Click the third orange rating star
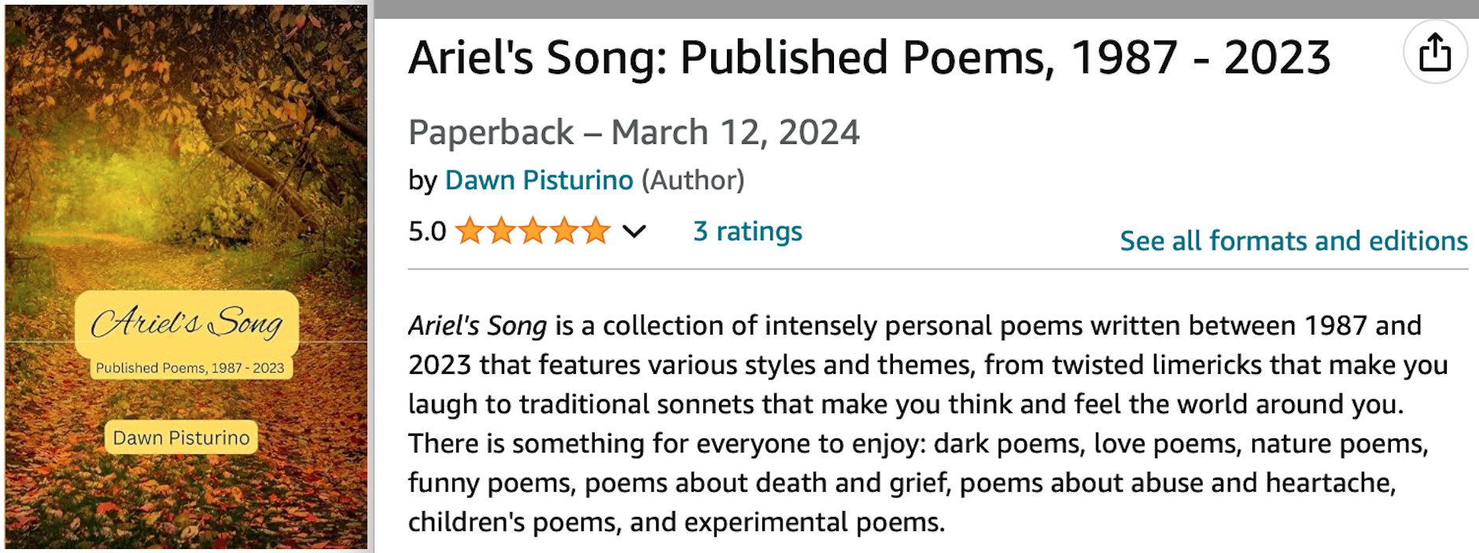The width and height of the screenshot is (1479, 553). point(533,231)
